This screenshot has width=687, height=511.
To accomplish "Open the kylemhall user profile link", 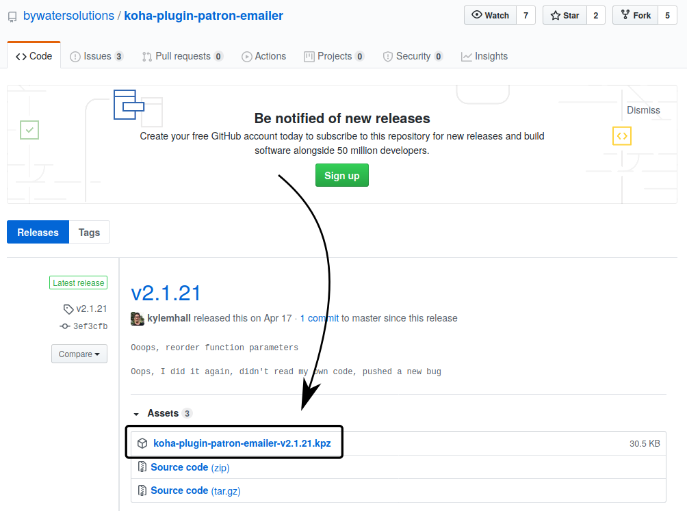I will pyautogui.click(x=169, y=318).
